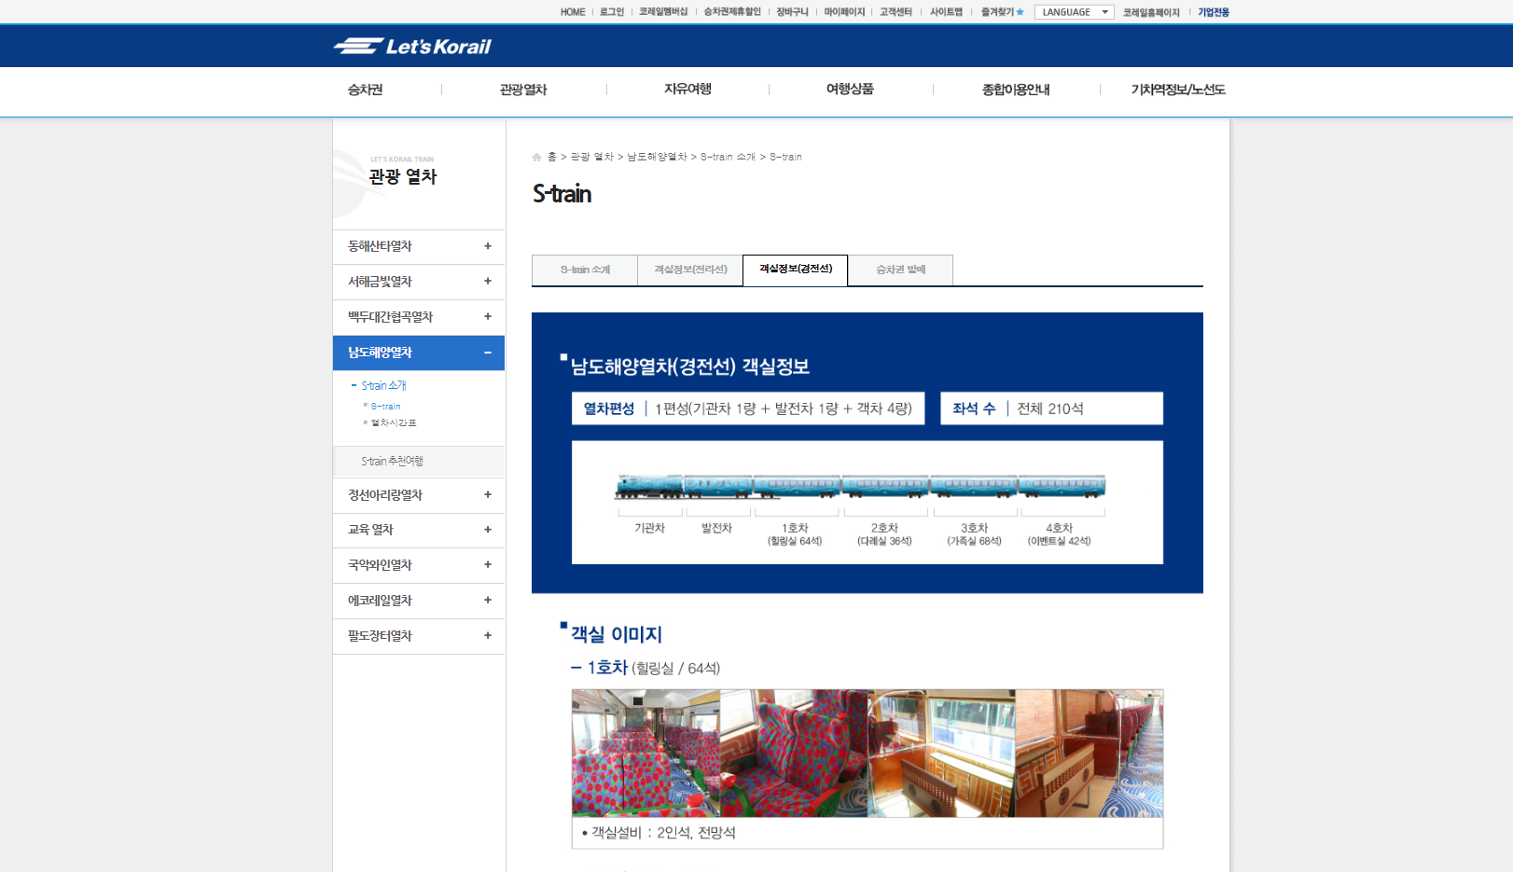Click breadcrumb home icon

(x=536, y=157)
